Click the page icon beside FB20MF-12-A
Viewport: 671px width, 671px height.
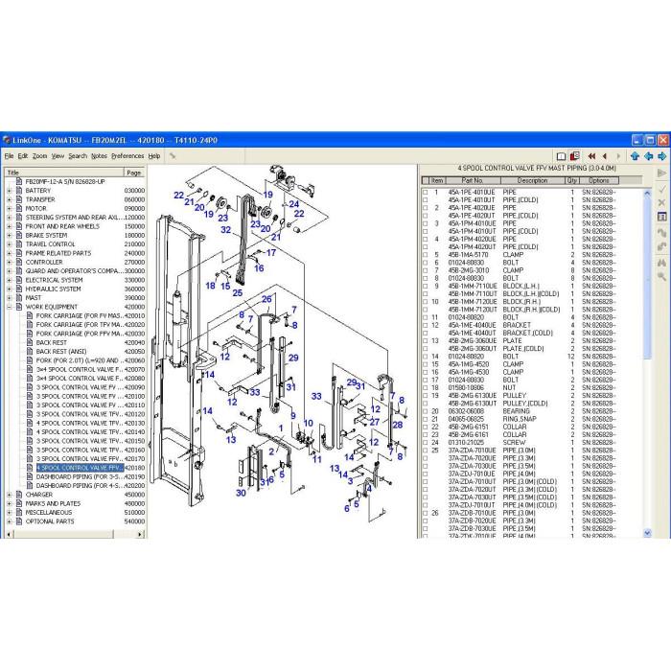tap(19, 181)
